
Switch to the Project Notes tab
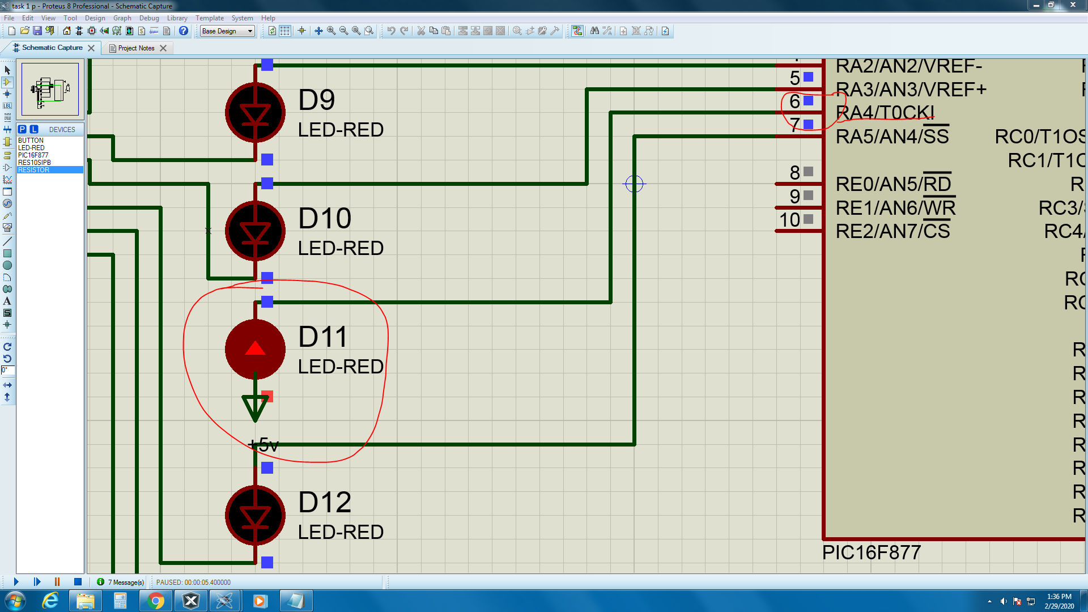point(136,48)
